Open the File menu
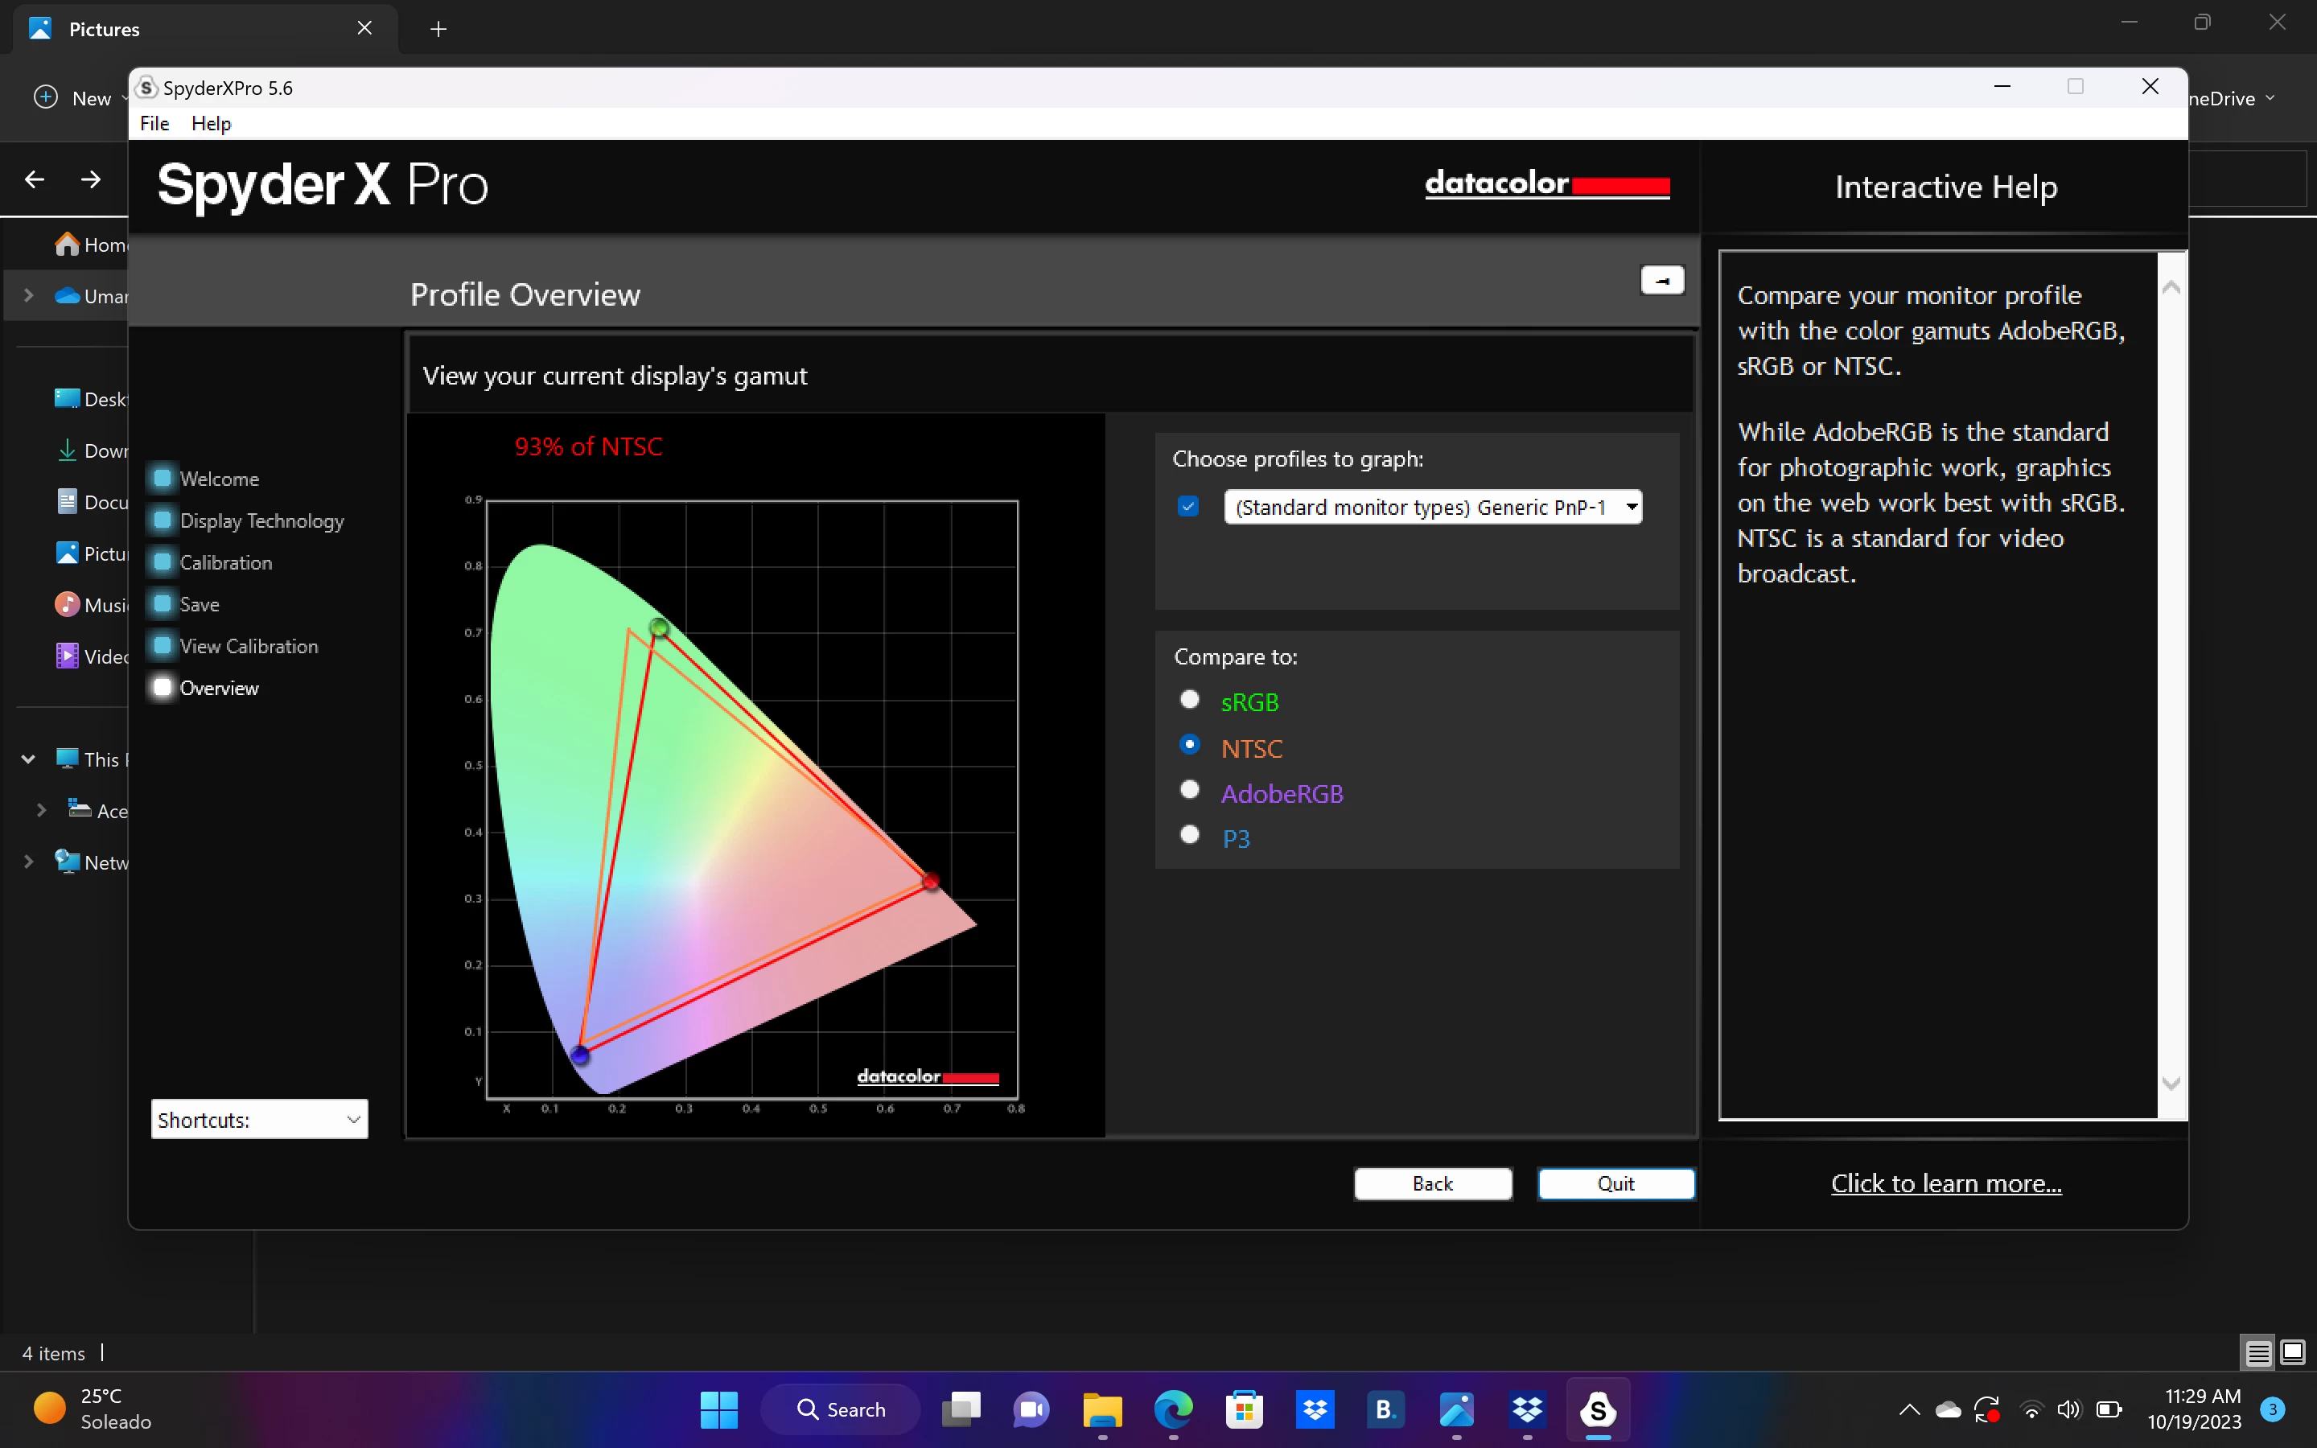 click(154, 124)
